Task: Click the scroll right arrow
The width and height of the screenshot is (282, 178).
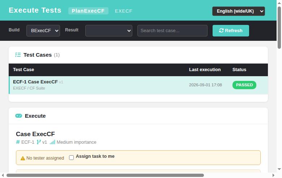Action: tap(273, 175)
